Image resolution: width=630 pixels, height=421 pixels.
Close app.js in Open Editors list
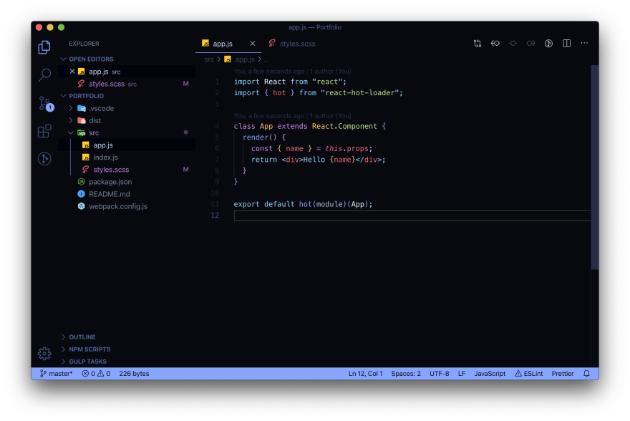[72, 71]
